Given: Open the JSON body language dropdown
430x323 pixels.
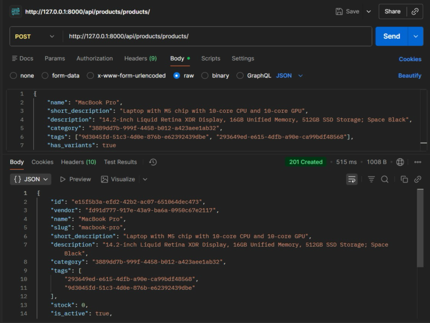Looking at the screenshot, I should click(x=289, y=75).
